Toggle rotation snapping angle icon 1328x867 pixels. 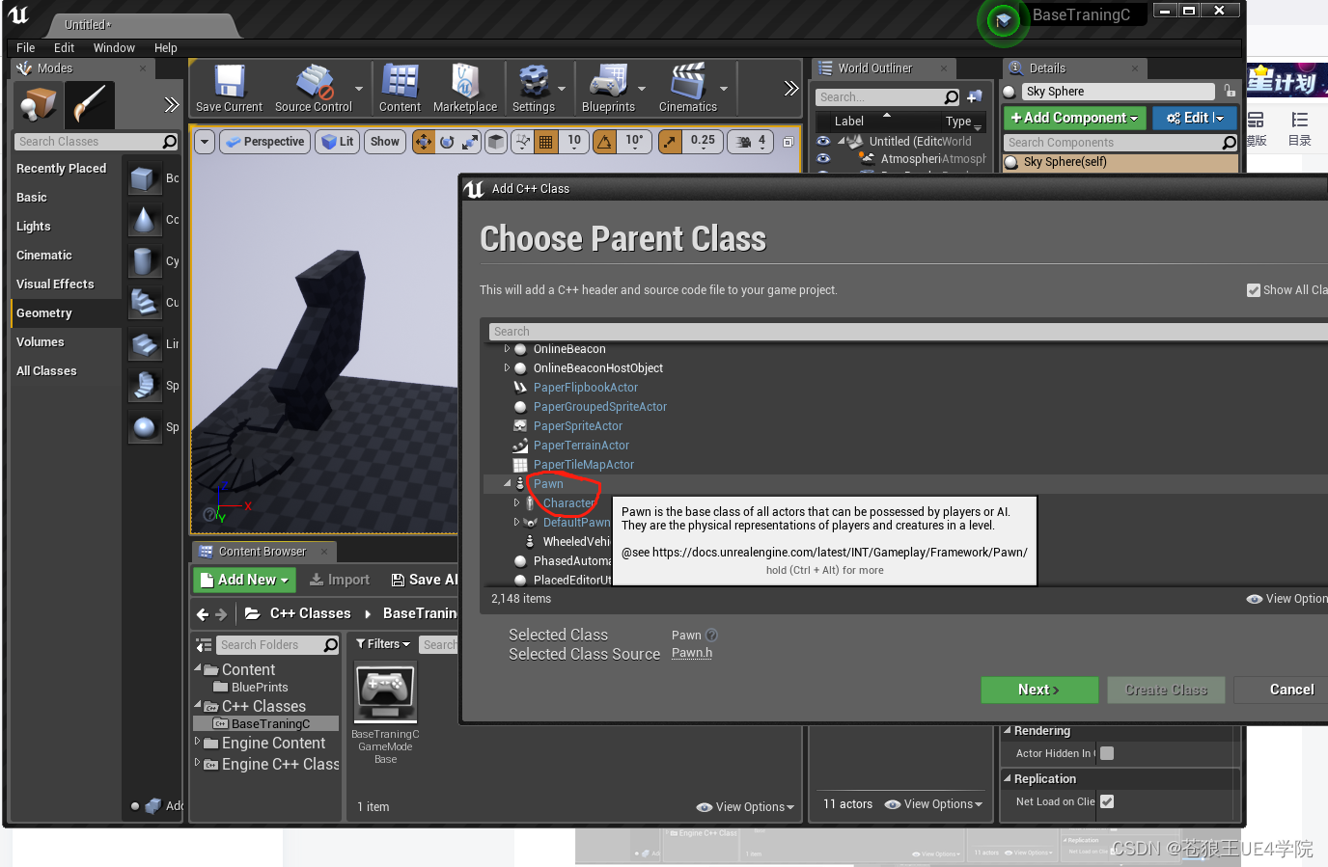coord(605,142)
